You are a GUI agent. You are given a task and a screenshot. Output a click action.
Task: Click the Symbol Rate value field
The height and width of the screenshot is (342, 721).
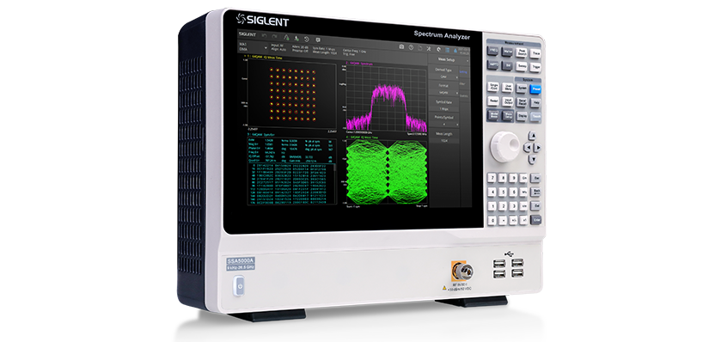click(x=443, y=109)
